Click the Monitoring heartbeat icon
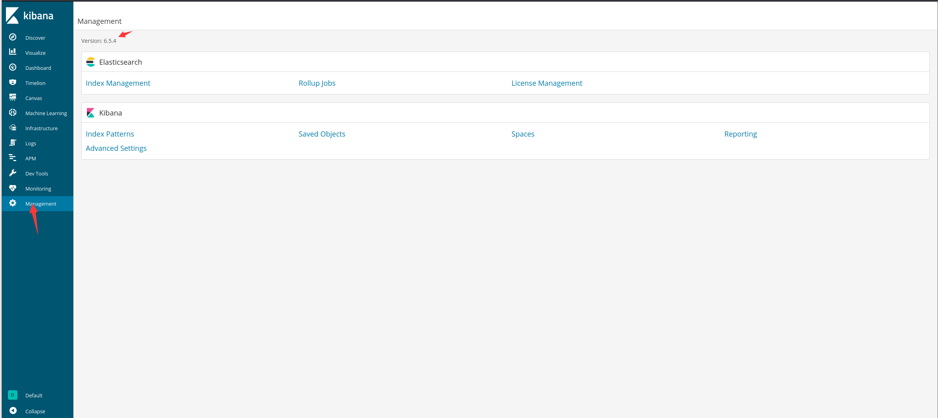The height and width of the screenshot is (418, 938). pyautogui.click(x=13, y=188)
